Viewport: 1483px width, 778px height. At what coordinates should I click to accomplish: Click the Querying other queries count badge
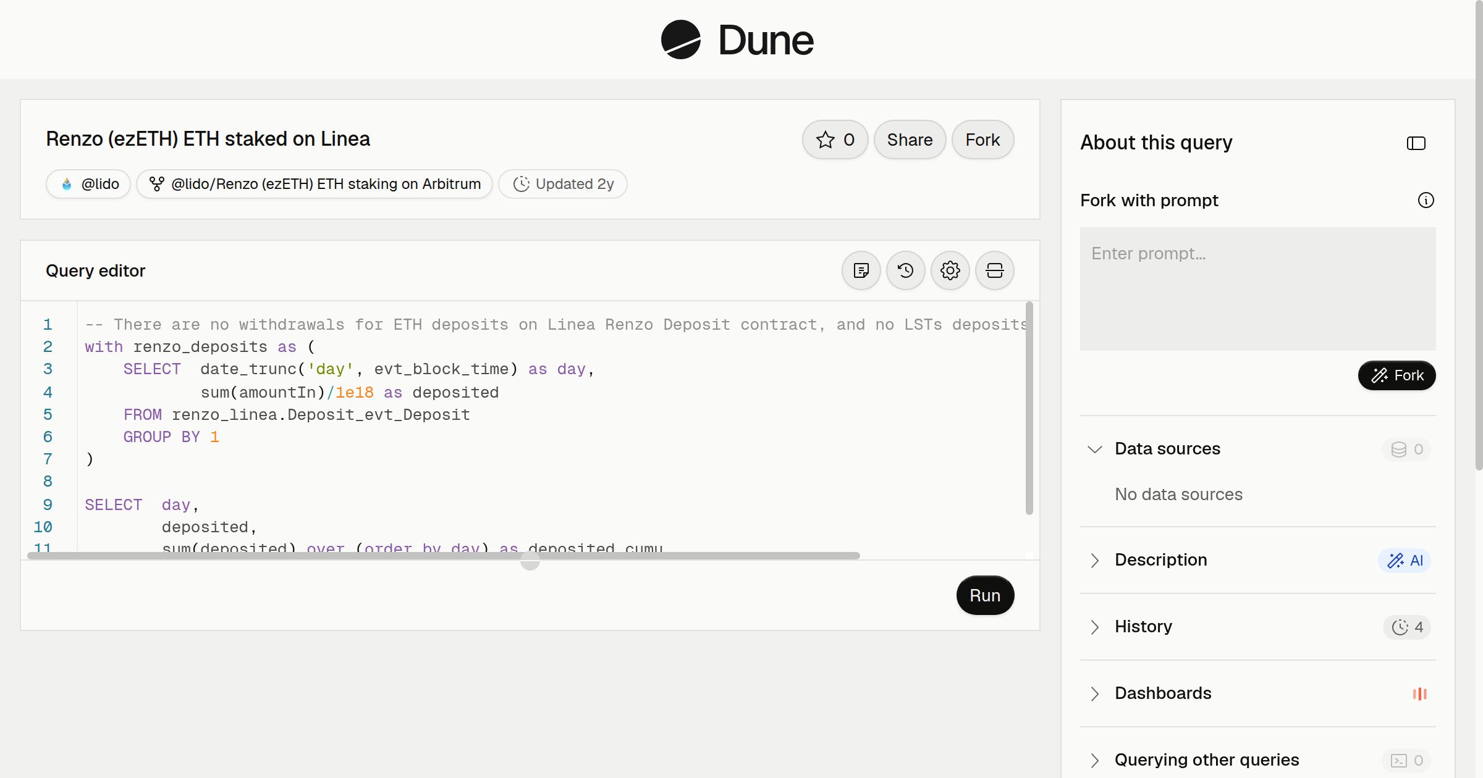[x=1406, y=760]
